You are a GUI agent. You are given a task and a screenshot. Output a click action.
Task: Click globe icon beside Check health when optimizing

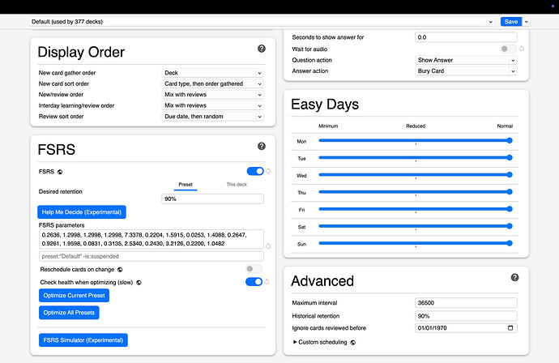tap(139, 283)
